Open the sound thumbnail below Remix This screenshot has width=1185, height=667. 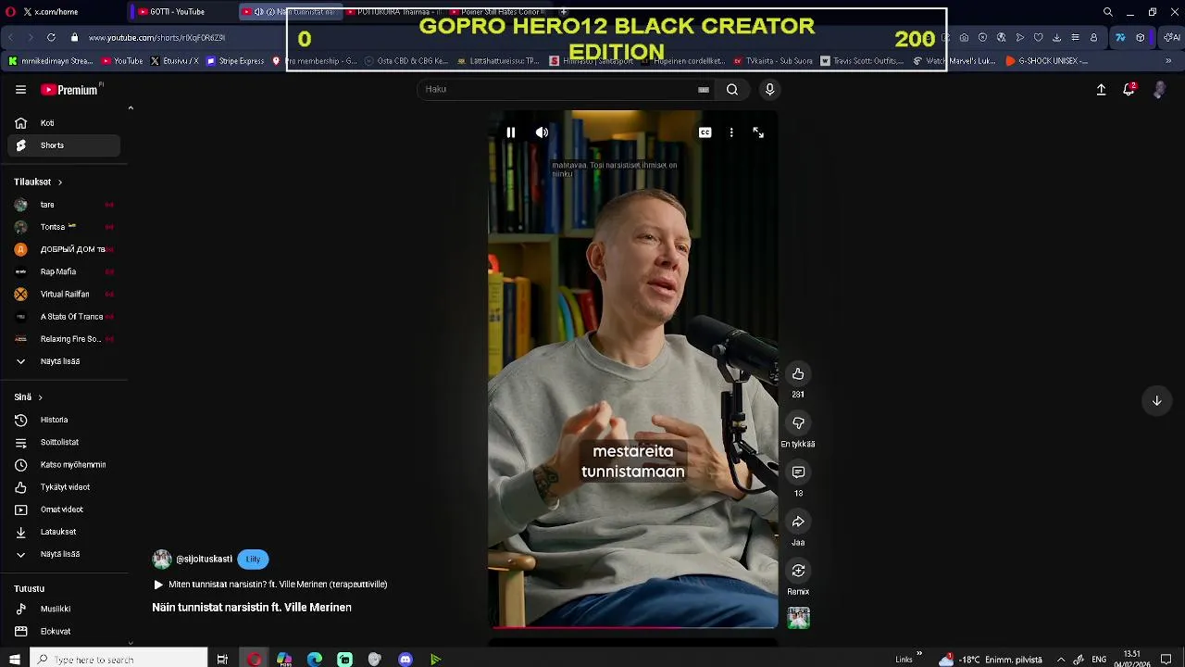(798, 618)
